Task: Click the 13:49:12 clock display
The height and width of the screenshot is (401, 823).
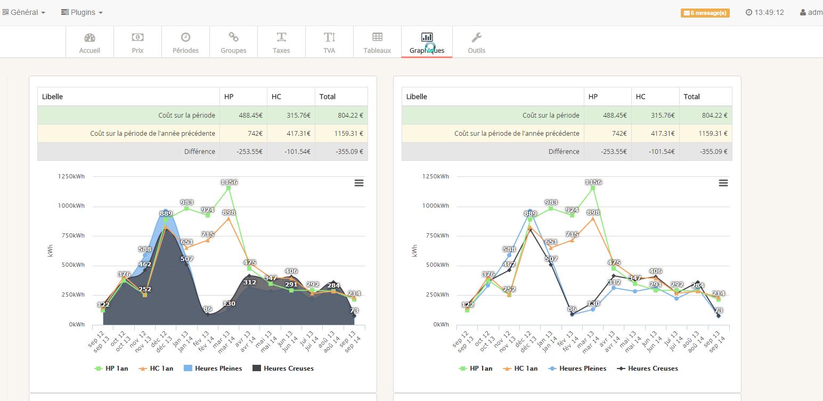Action: [765, 12]
